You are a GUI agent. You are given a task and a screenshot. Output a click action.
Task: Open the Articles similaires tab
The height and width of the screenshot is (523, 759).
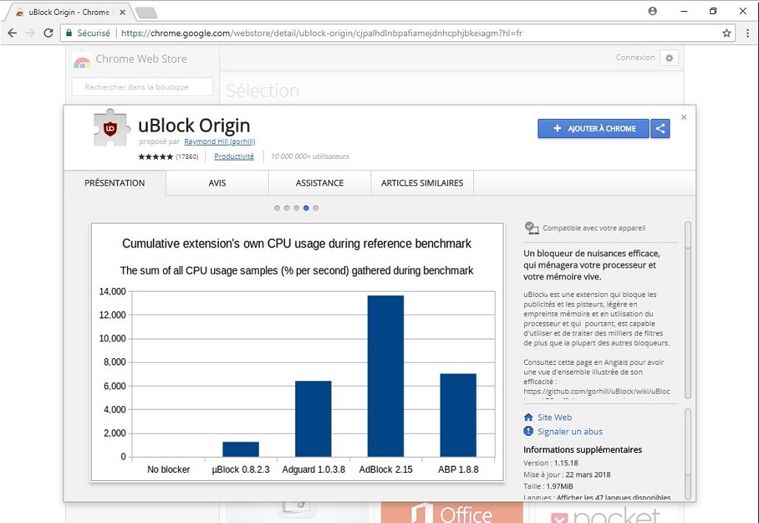coord(422,183)
